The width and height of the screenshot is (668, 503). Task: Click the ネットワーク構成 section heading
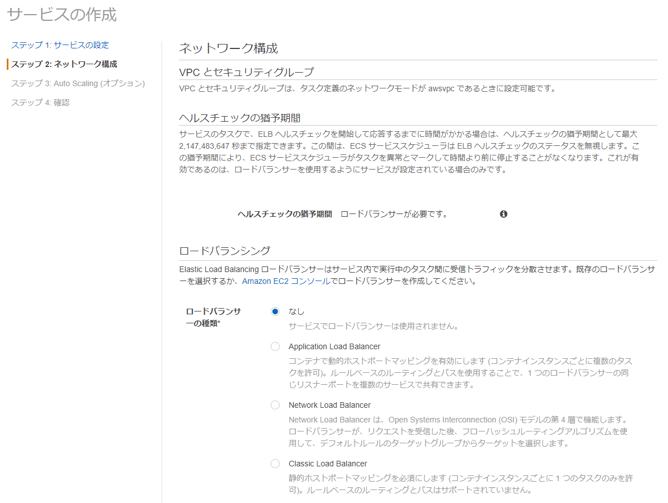coord(228,48)
